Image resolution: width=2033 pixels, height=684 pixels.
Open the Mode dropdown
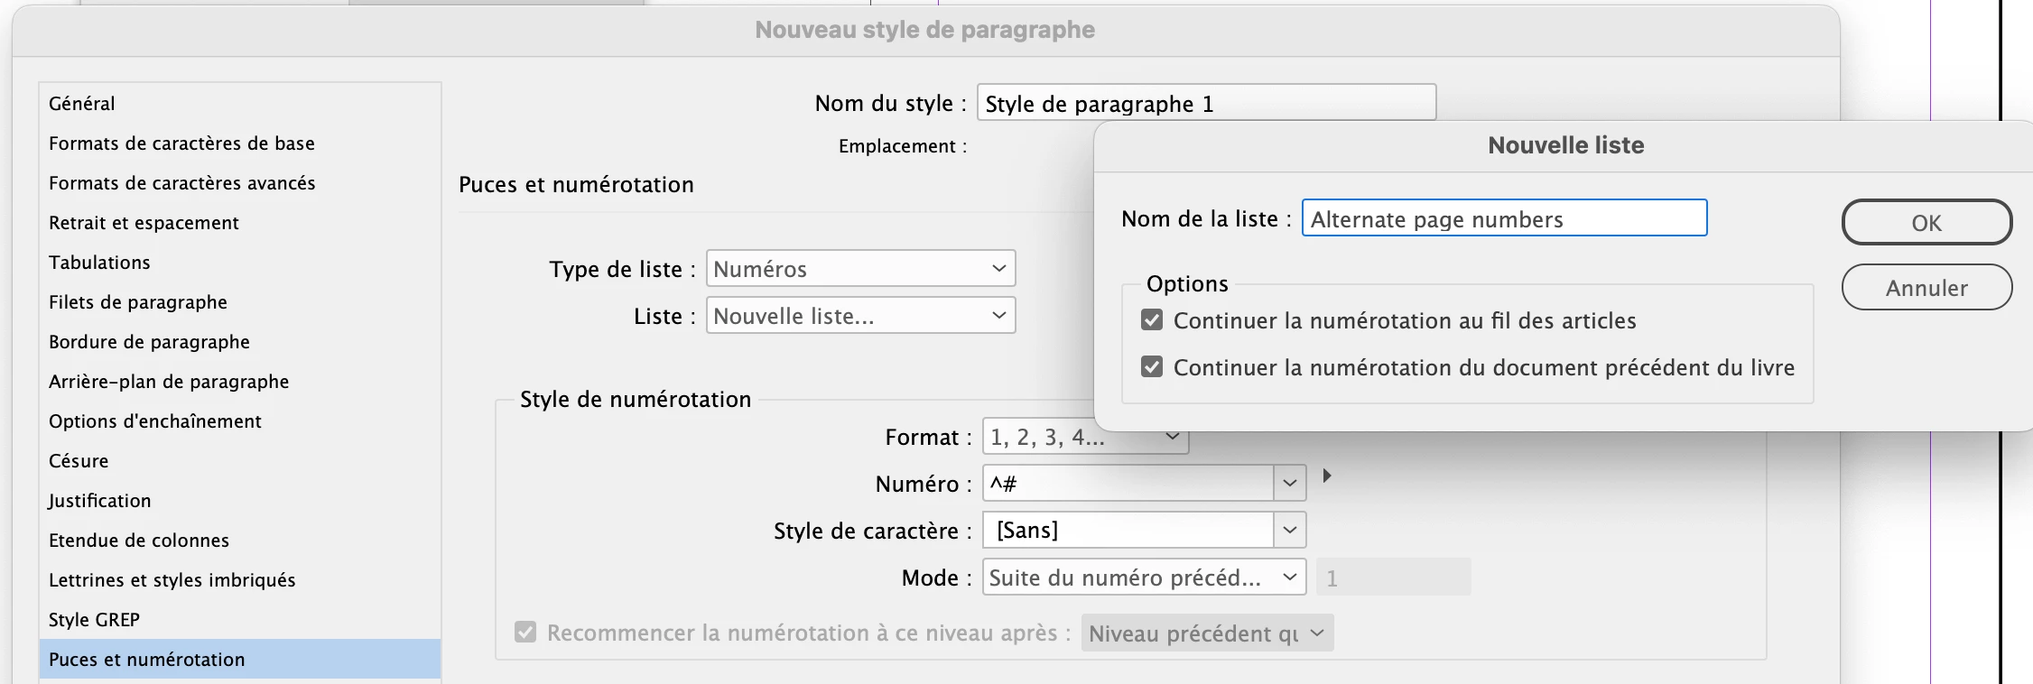pos(1143,578)
